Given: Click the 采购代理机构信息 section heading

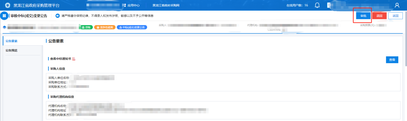Looking at the screenshot, I should [62, 97].
